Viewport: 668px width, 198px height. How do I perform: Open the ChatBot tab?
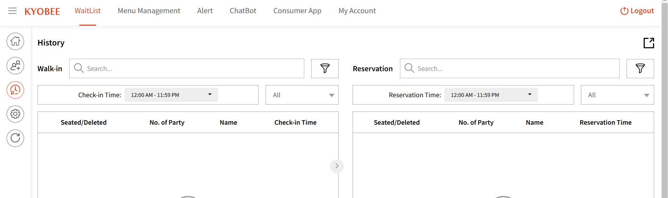point(243,11)
